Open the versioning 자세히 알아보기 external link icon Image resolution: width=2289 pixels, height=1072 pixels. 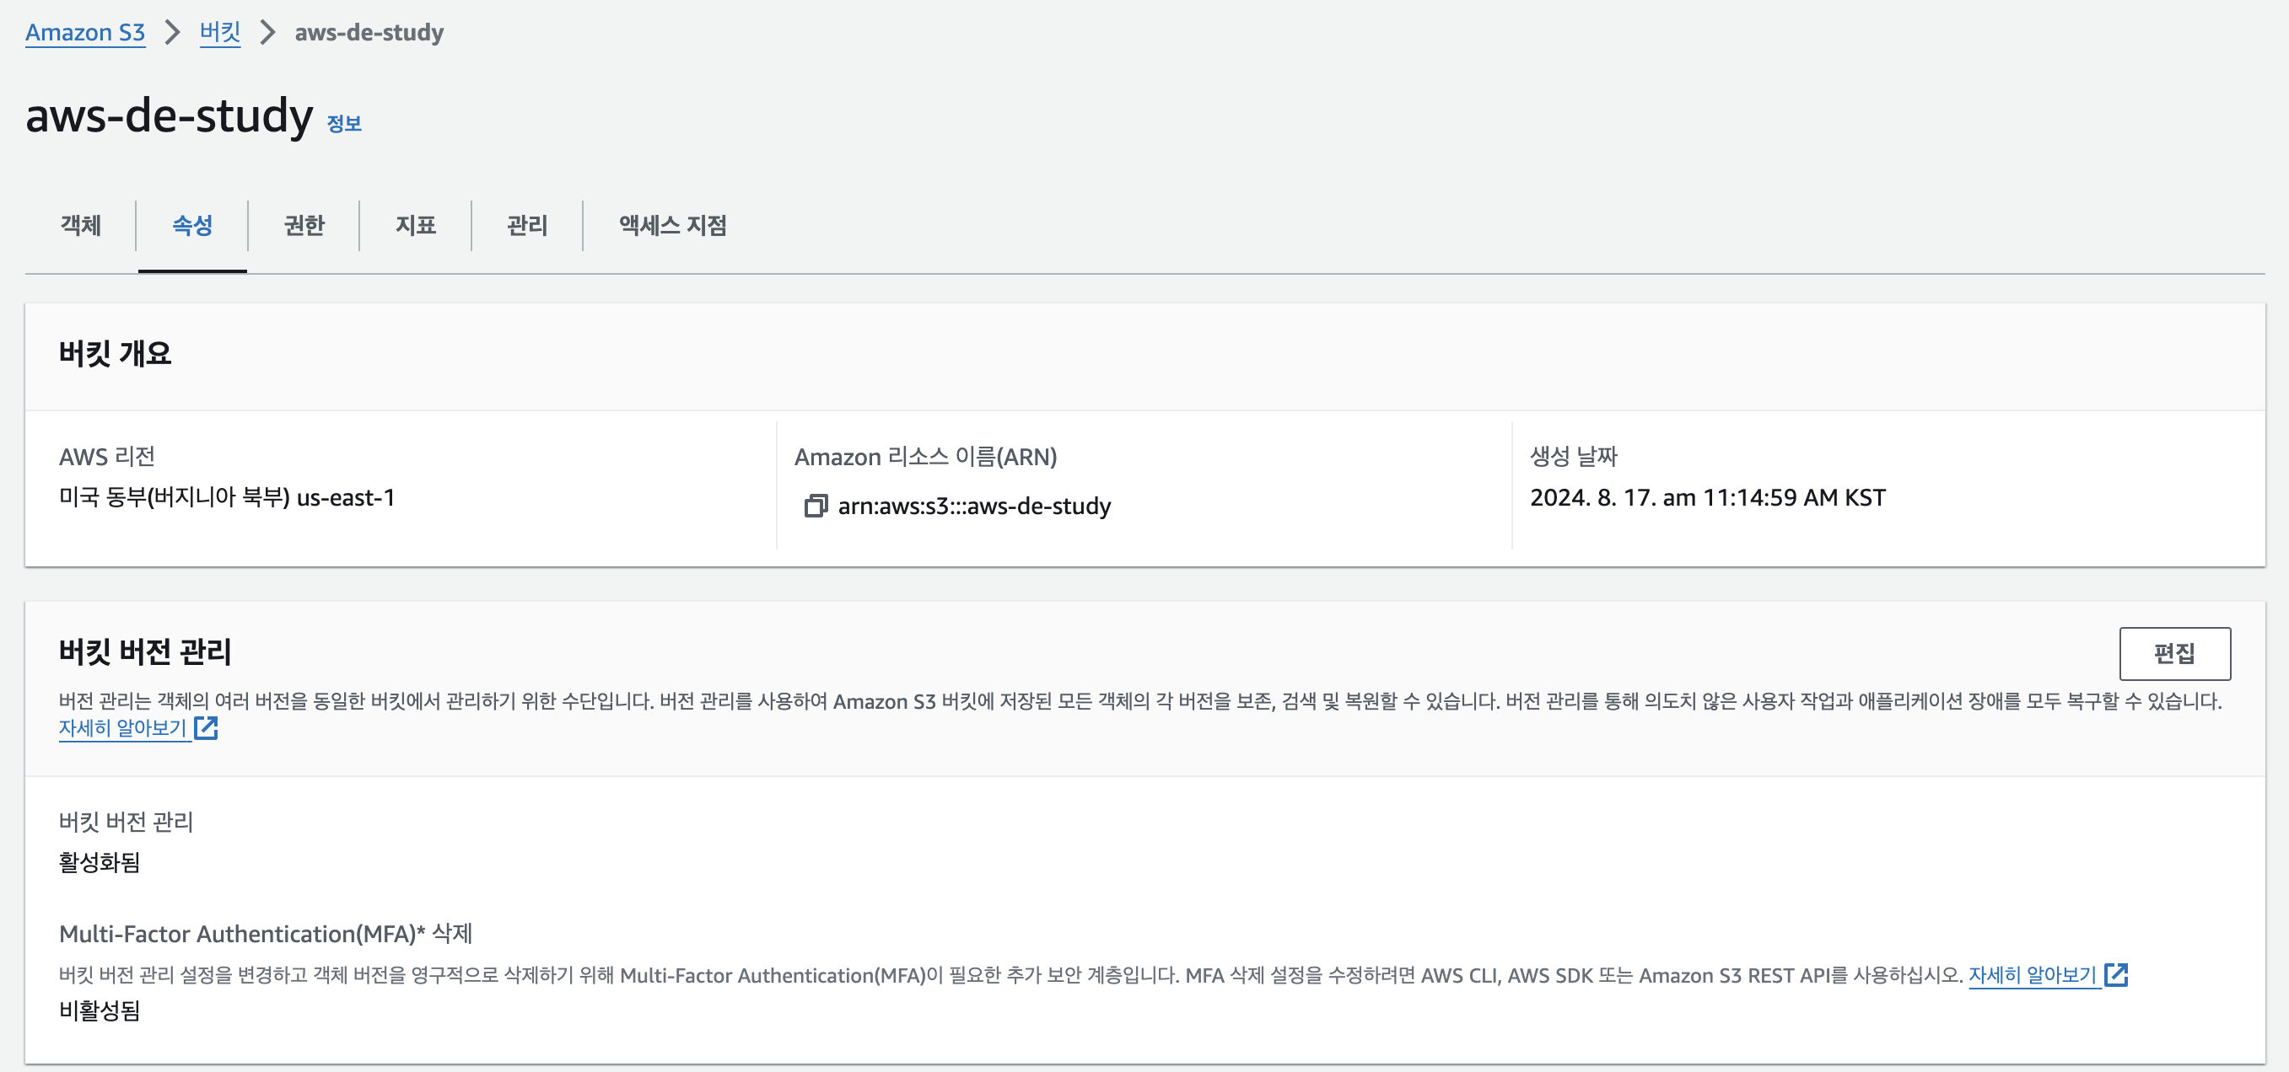(207, 727)
